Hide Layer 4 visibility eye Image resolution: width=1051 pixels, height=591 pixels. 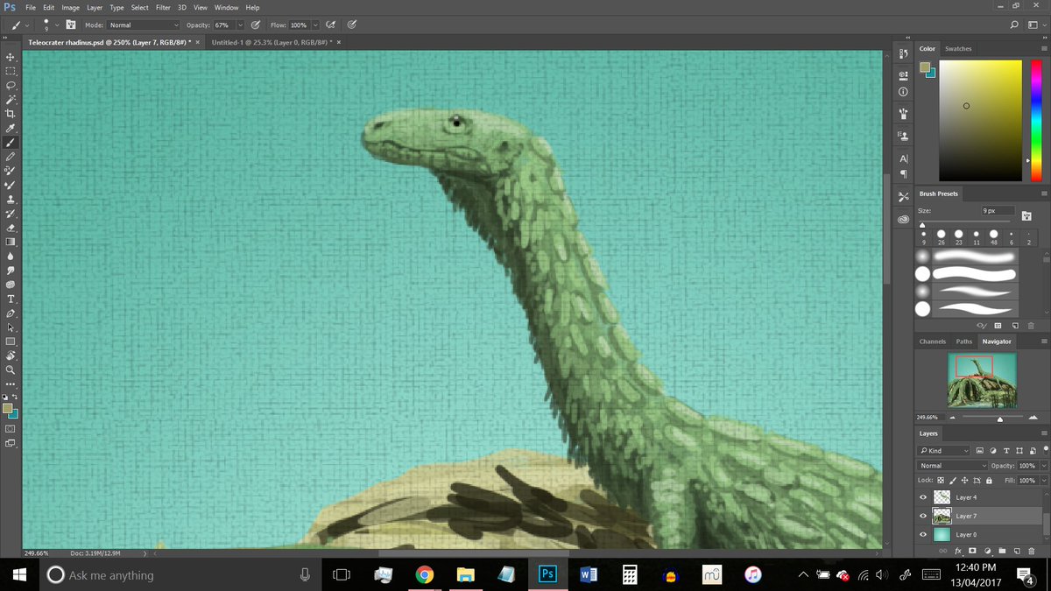(922, 497)
